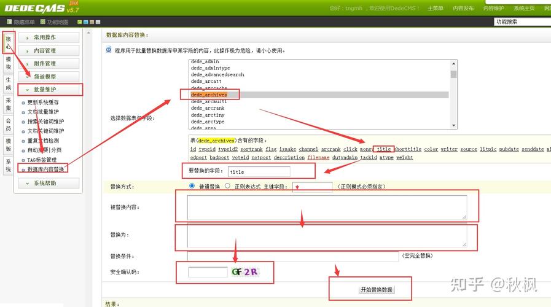
Task: Click the 隐藏菜单 icon in the toolbar
Action: [x=9, y=21]
